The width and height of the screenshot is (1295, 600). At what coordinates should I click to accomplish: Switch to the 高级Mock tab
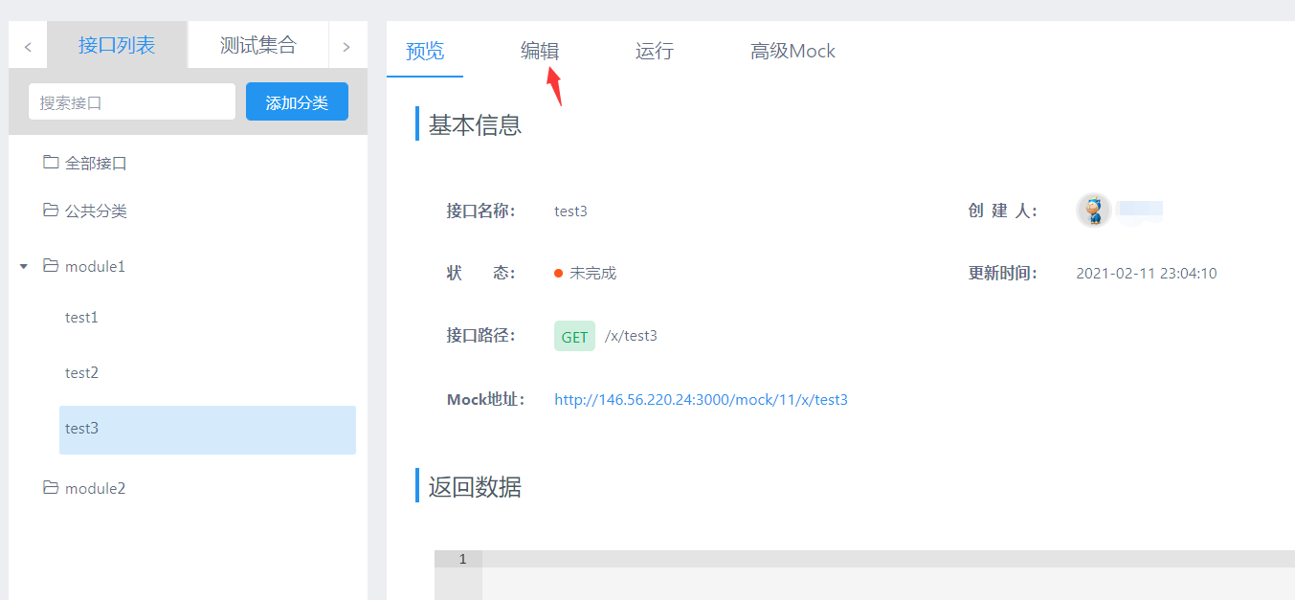[x=793, y=51]
